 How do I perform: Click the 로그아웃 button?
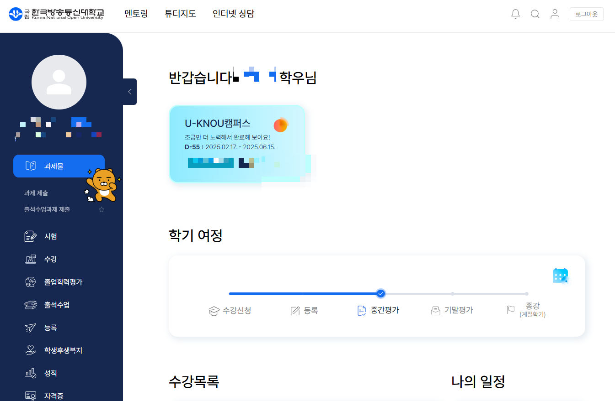pyautogui.click(x=587, y=14)
